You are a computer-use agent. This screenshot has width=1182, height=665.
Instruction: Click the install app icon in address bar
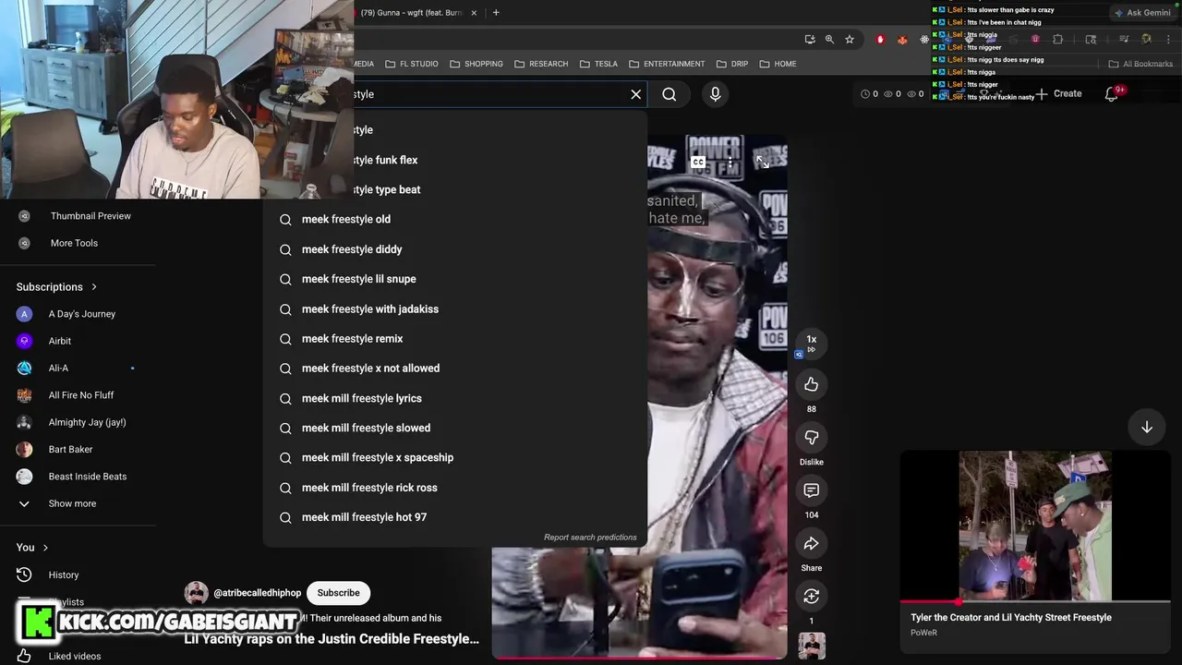(x=810, y=40)
